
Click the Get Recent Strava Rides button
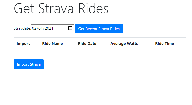point(99,29)
